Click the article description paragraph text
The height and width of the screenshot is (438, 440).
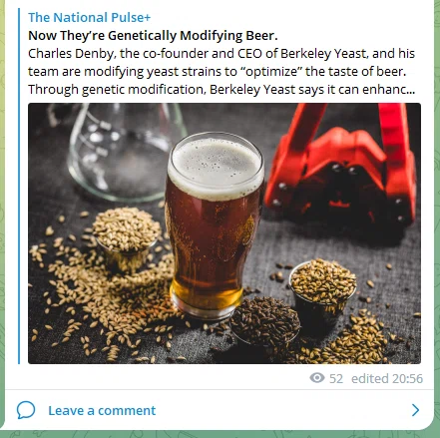click(221, 71)
